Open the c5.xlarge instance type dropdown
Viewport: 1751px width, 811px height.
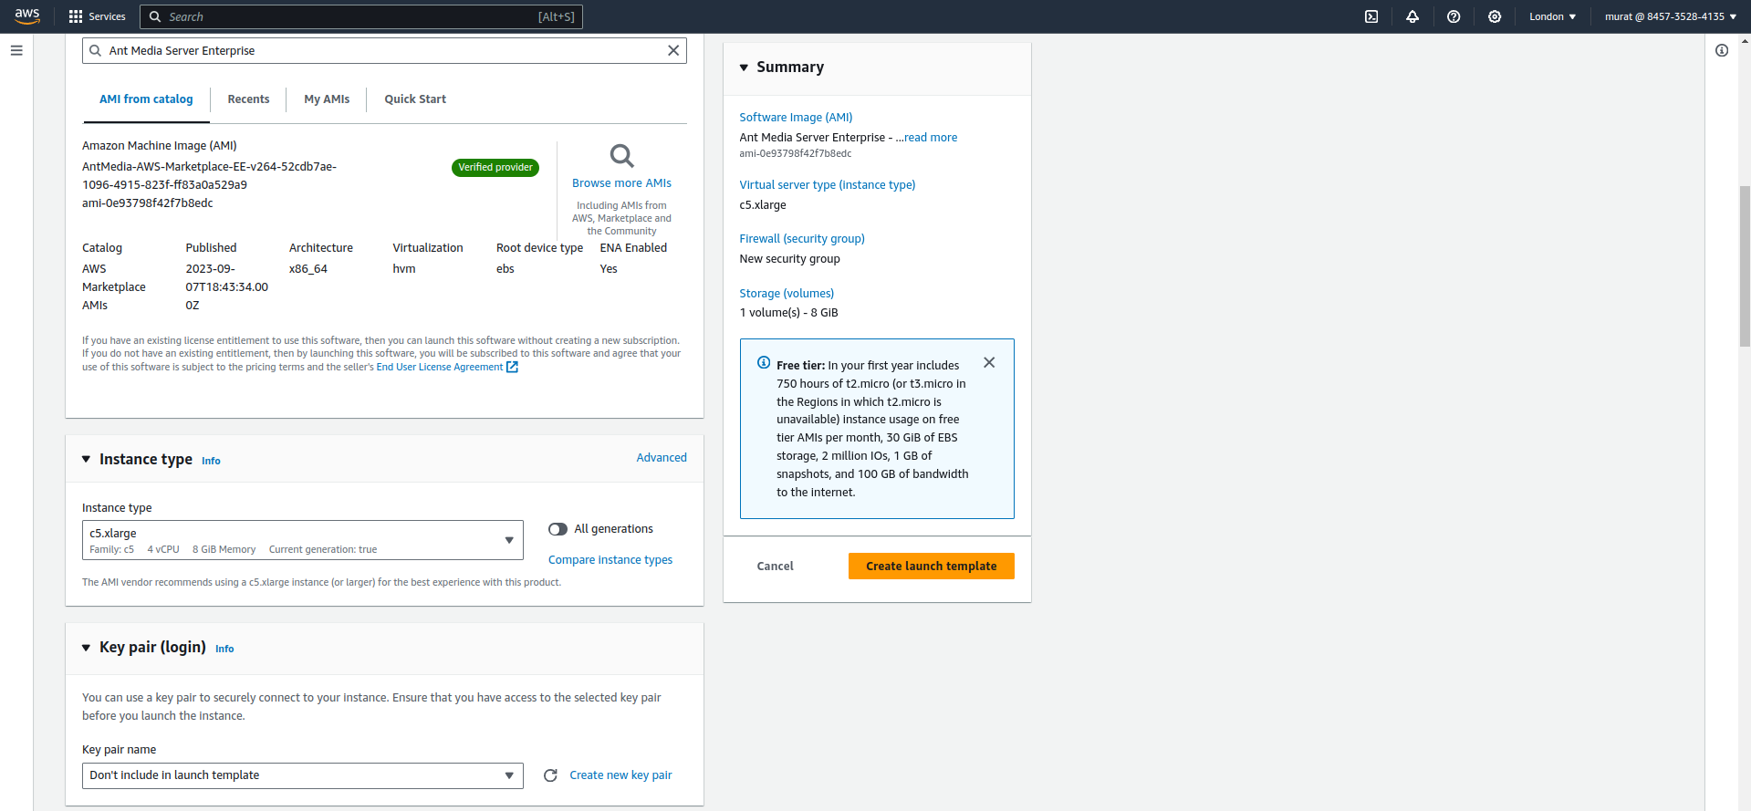coord(303,540)
